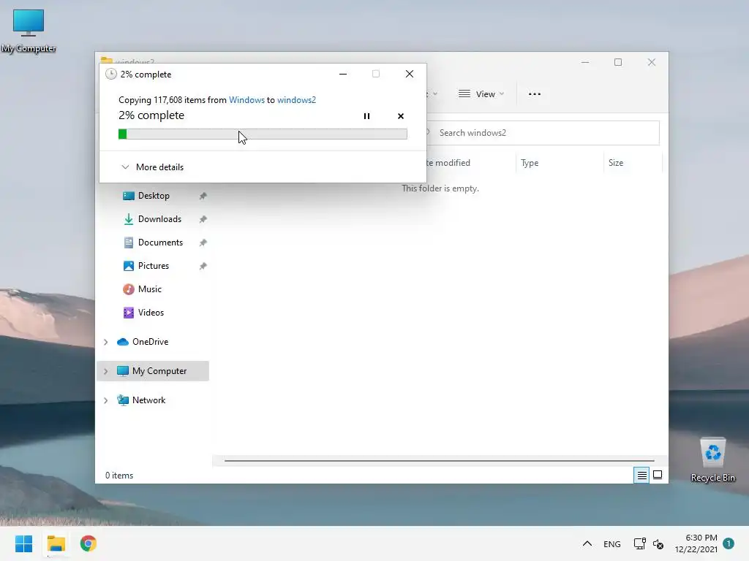Open the notification badge icon
The width and height of the screenshot is (749, 561).
click(729, 543)
